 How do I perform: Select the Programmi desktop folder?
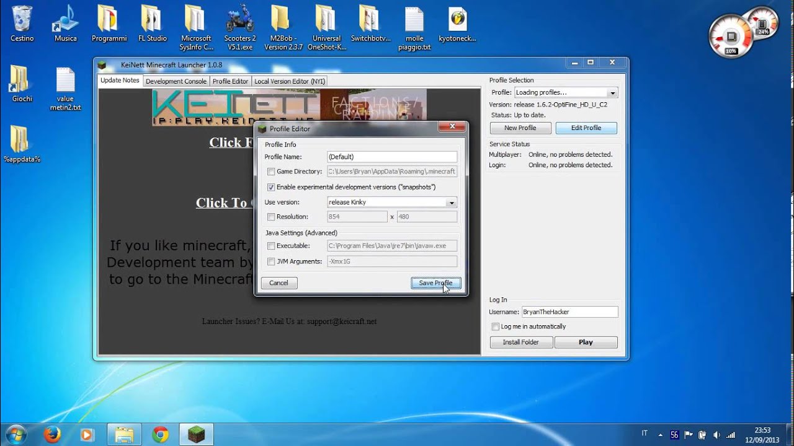[x=109, y=23]
